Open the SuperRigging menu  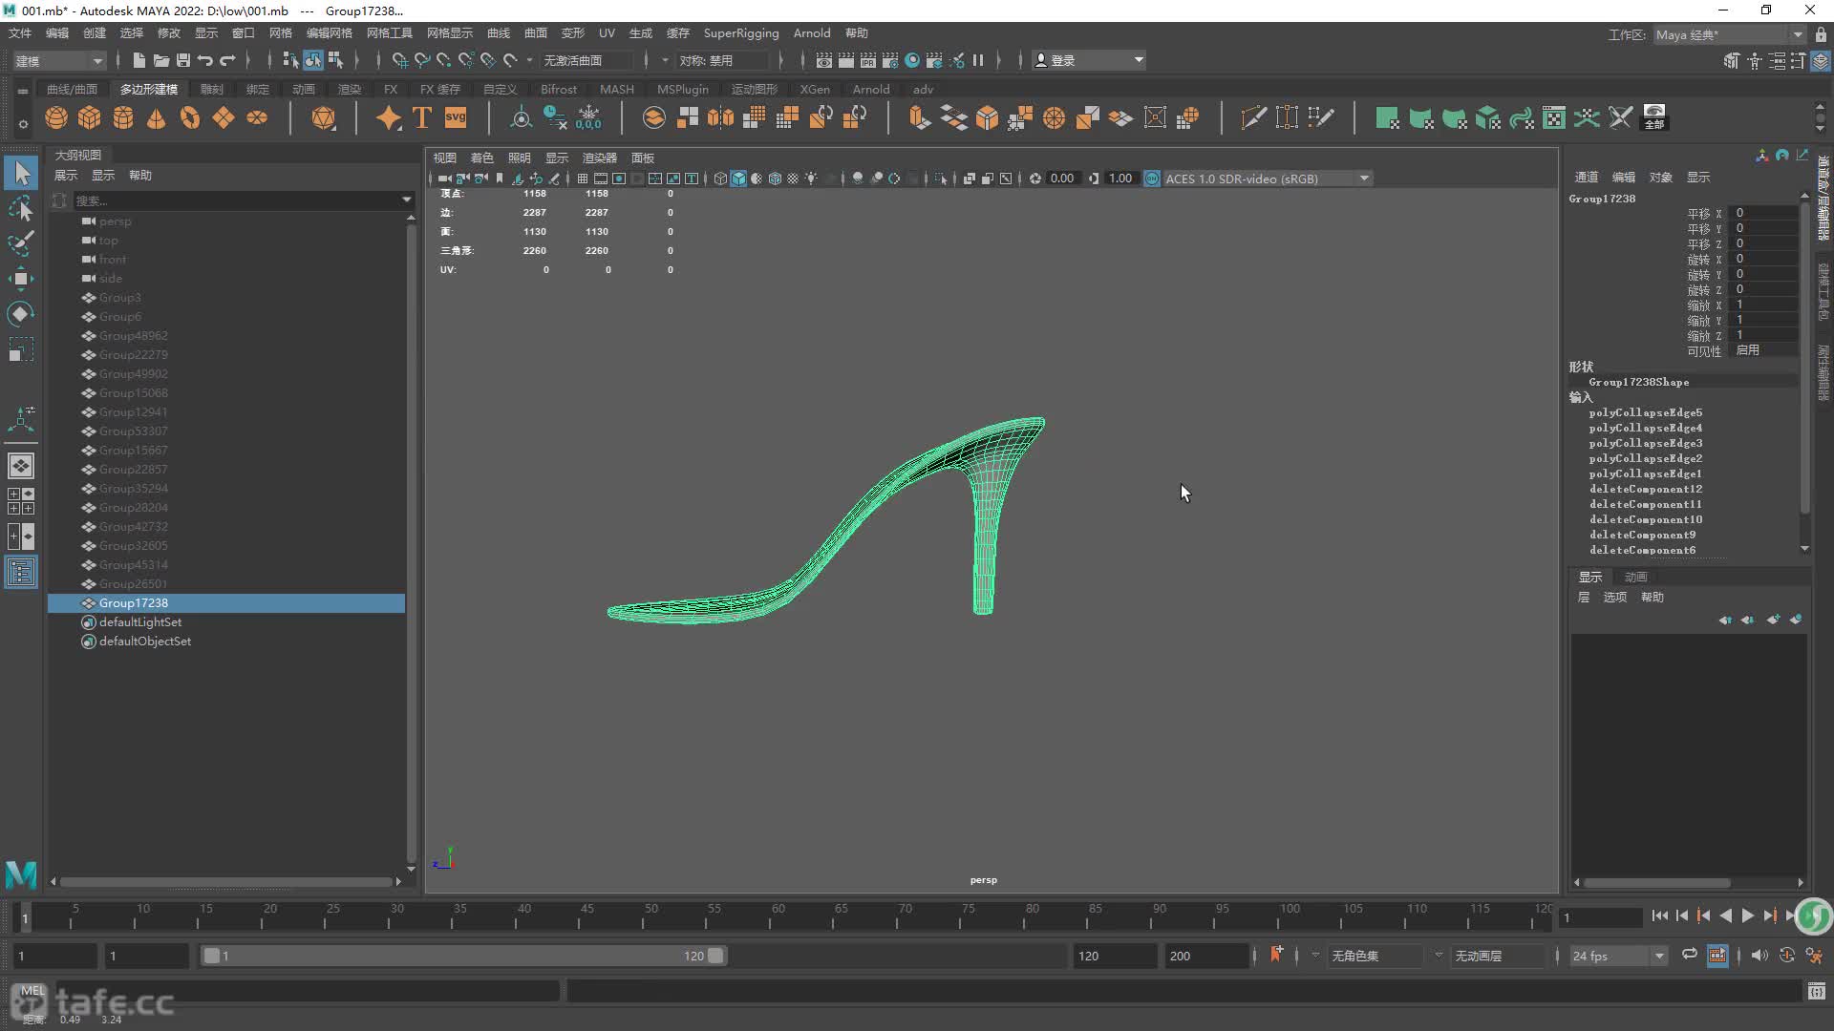point(740,32)
